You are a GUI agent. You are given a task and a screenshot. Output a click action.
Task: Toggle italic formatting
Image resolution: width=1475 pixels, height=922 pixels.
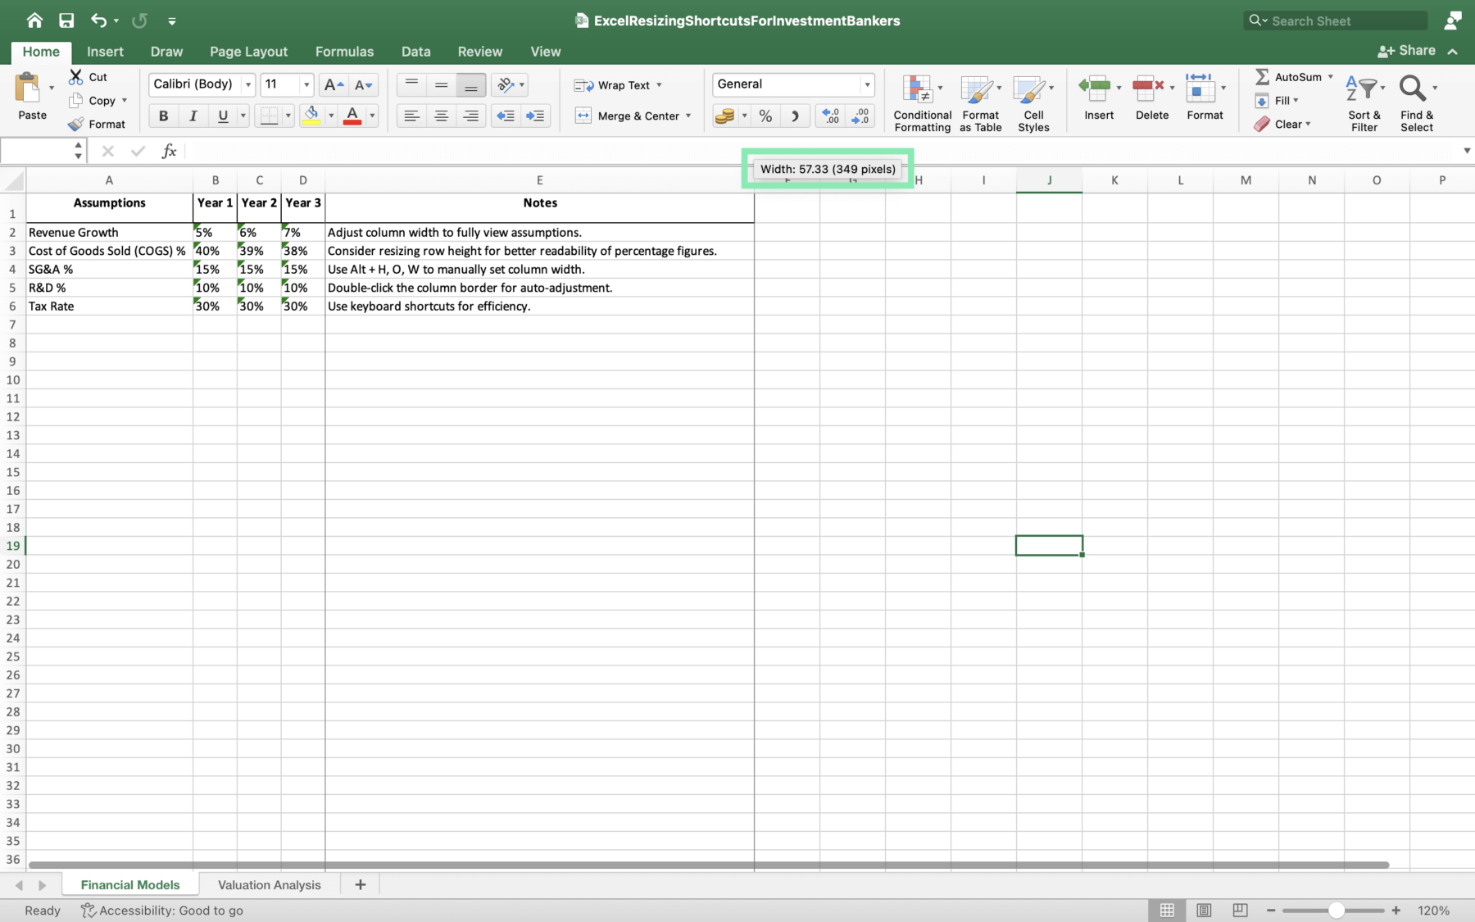[193, 116]
